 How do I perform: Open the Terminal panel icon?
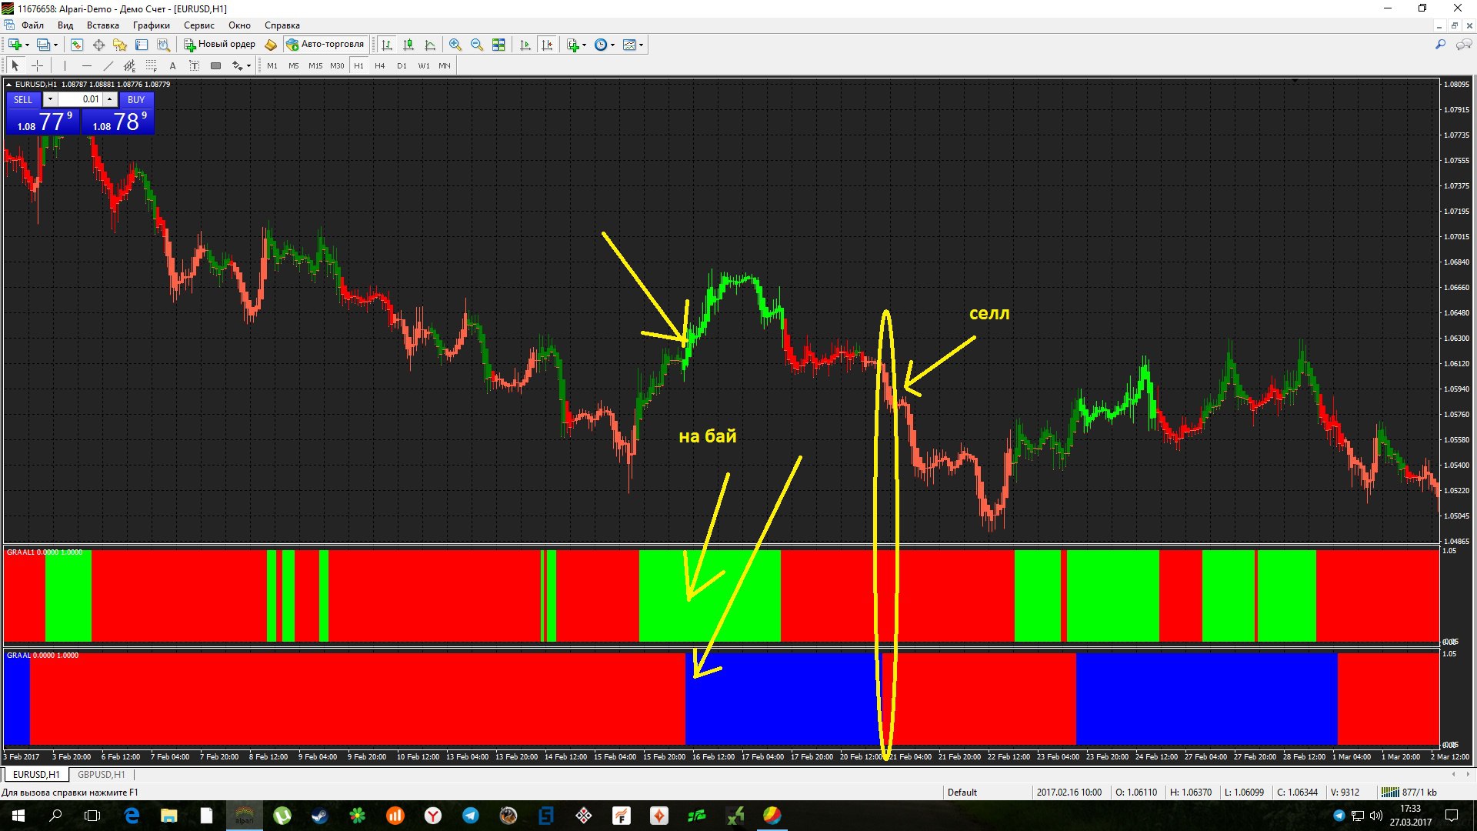(x=142, y=45)
